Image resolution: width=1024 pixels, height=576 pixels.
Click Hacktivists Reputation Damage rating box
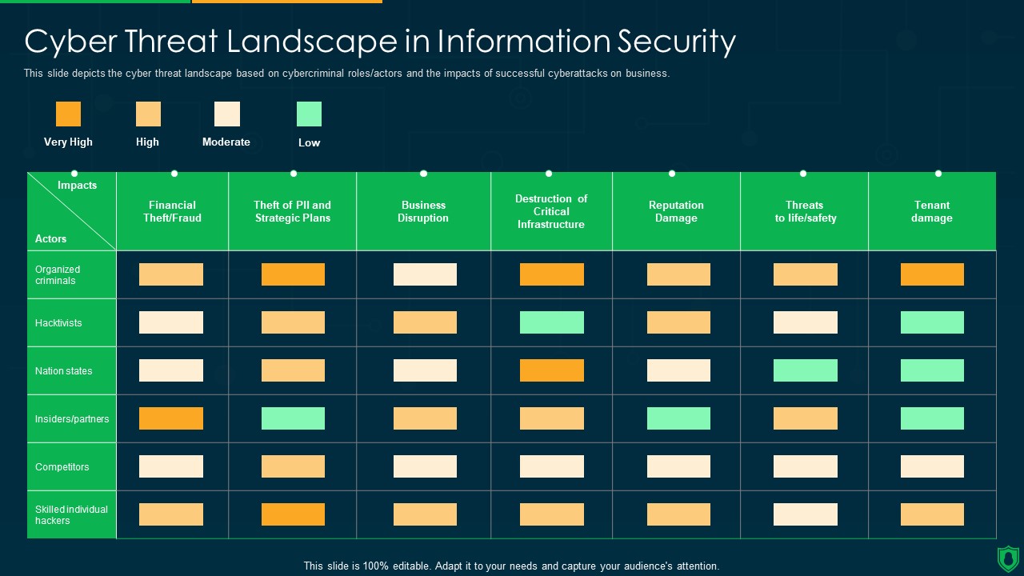(x=678, y=322)
